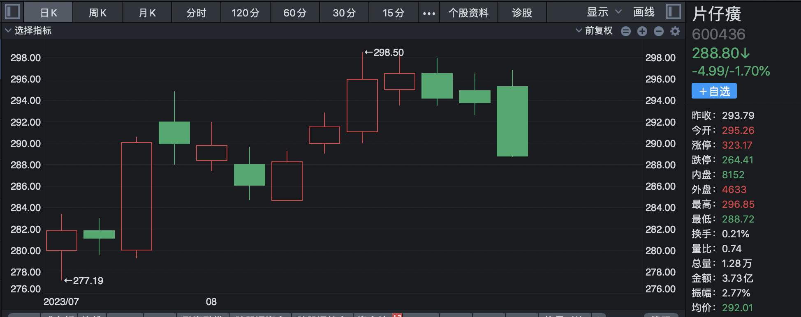Switch to the 分时 intraday tab
Viewport: 801px width, 317px height.
click(x=196, y=13)
